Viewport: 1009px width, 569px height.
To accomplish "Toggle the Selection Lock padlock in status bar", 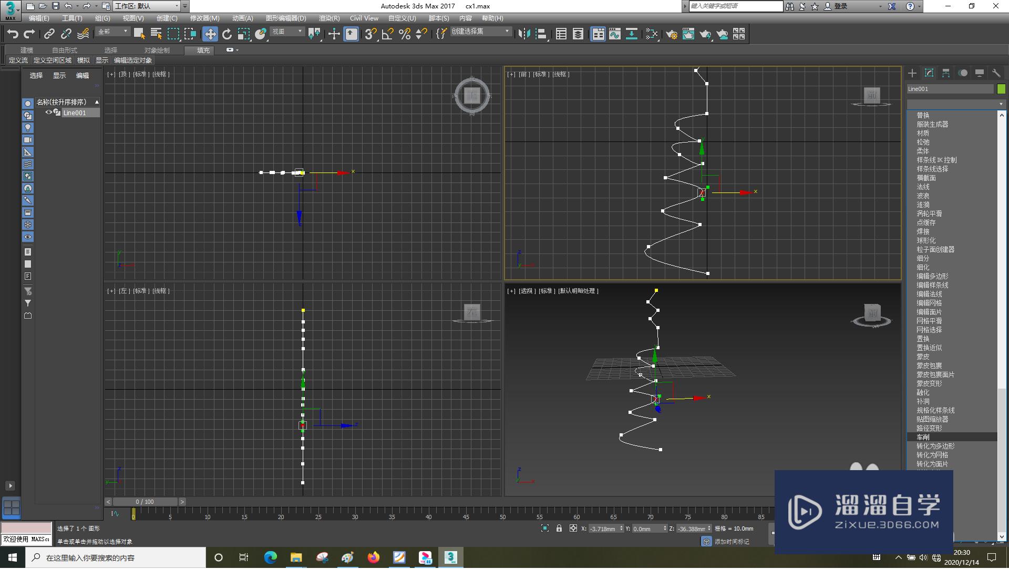I will [x=559, y=529].
